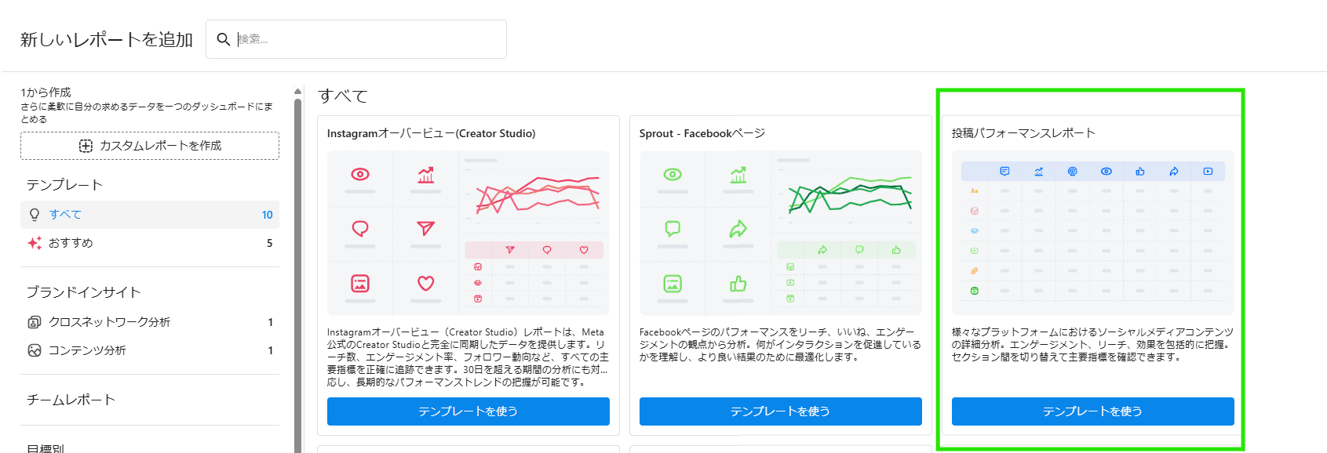This screenshot has height=453, width=1327.
Task: Click the lightbulb icon beside すべて
Action: tap(35, 215)
